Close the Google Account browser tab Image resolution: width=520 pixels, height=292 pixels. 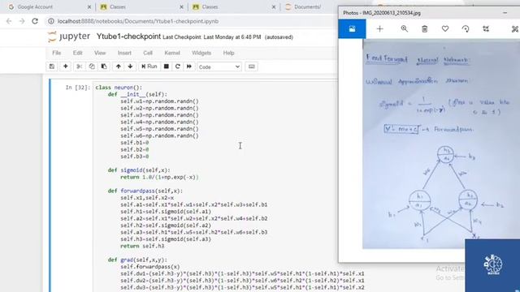[89, 7]
